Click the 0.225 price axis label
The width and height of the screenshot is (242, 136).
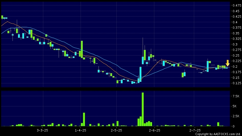click(237, 61)
